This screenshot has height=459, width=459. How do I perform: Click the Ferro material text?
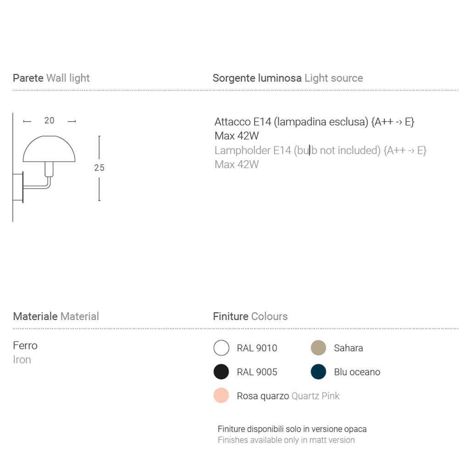click(x=25, y=346)
